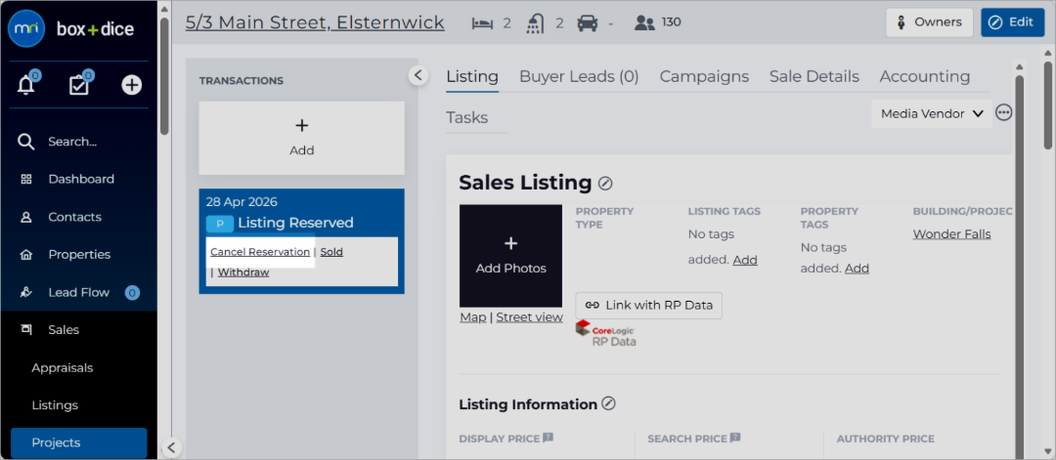This screenshot has height=460, width=1056.
Task: Click the Contacts person icon
Action: [26, 217]
